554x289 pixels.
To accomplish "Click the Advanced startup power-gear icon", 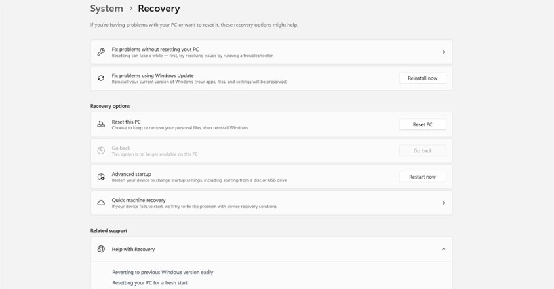I will (x=101, y=177).
